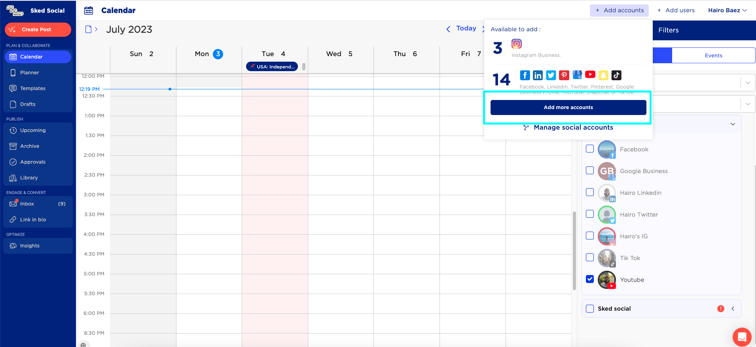This screenshot has width=756, height=347.
Task: Go to previous week arrow
Action: [x=448, y=29]
